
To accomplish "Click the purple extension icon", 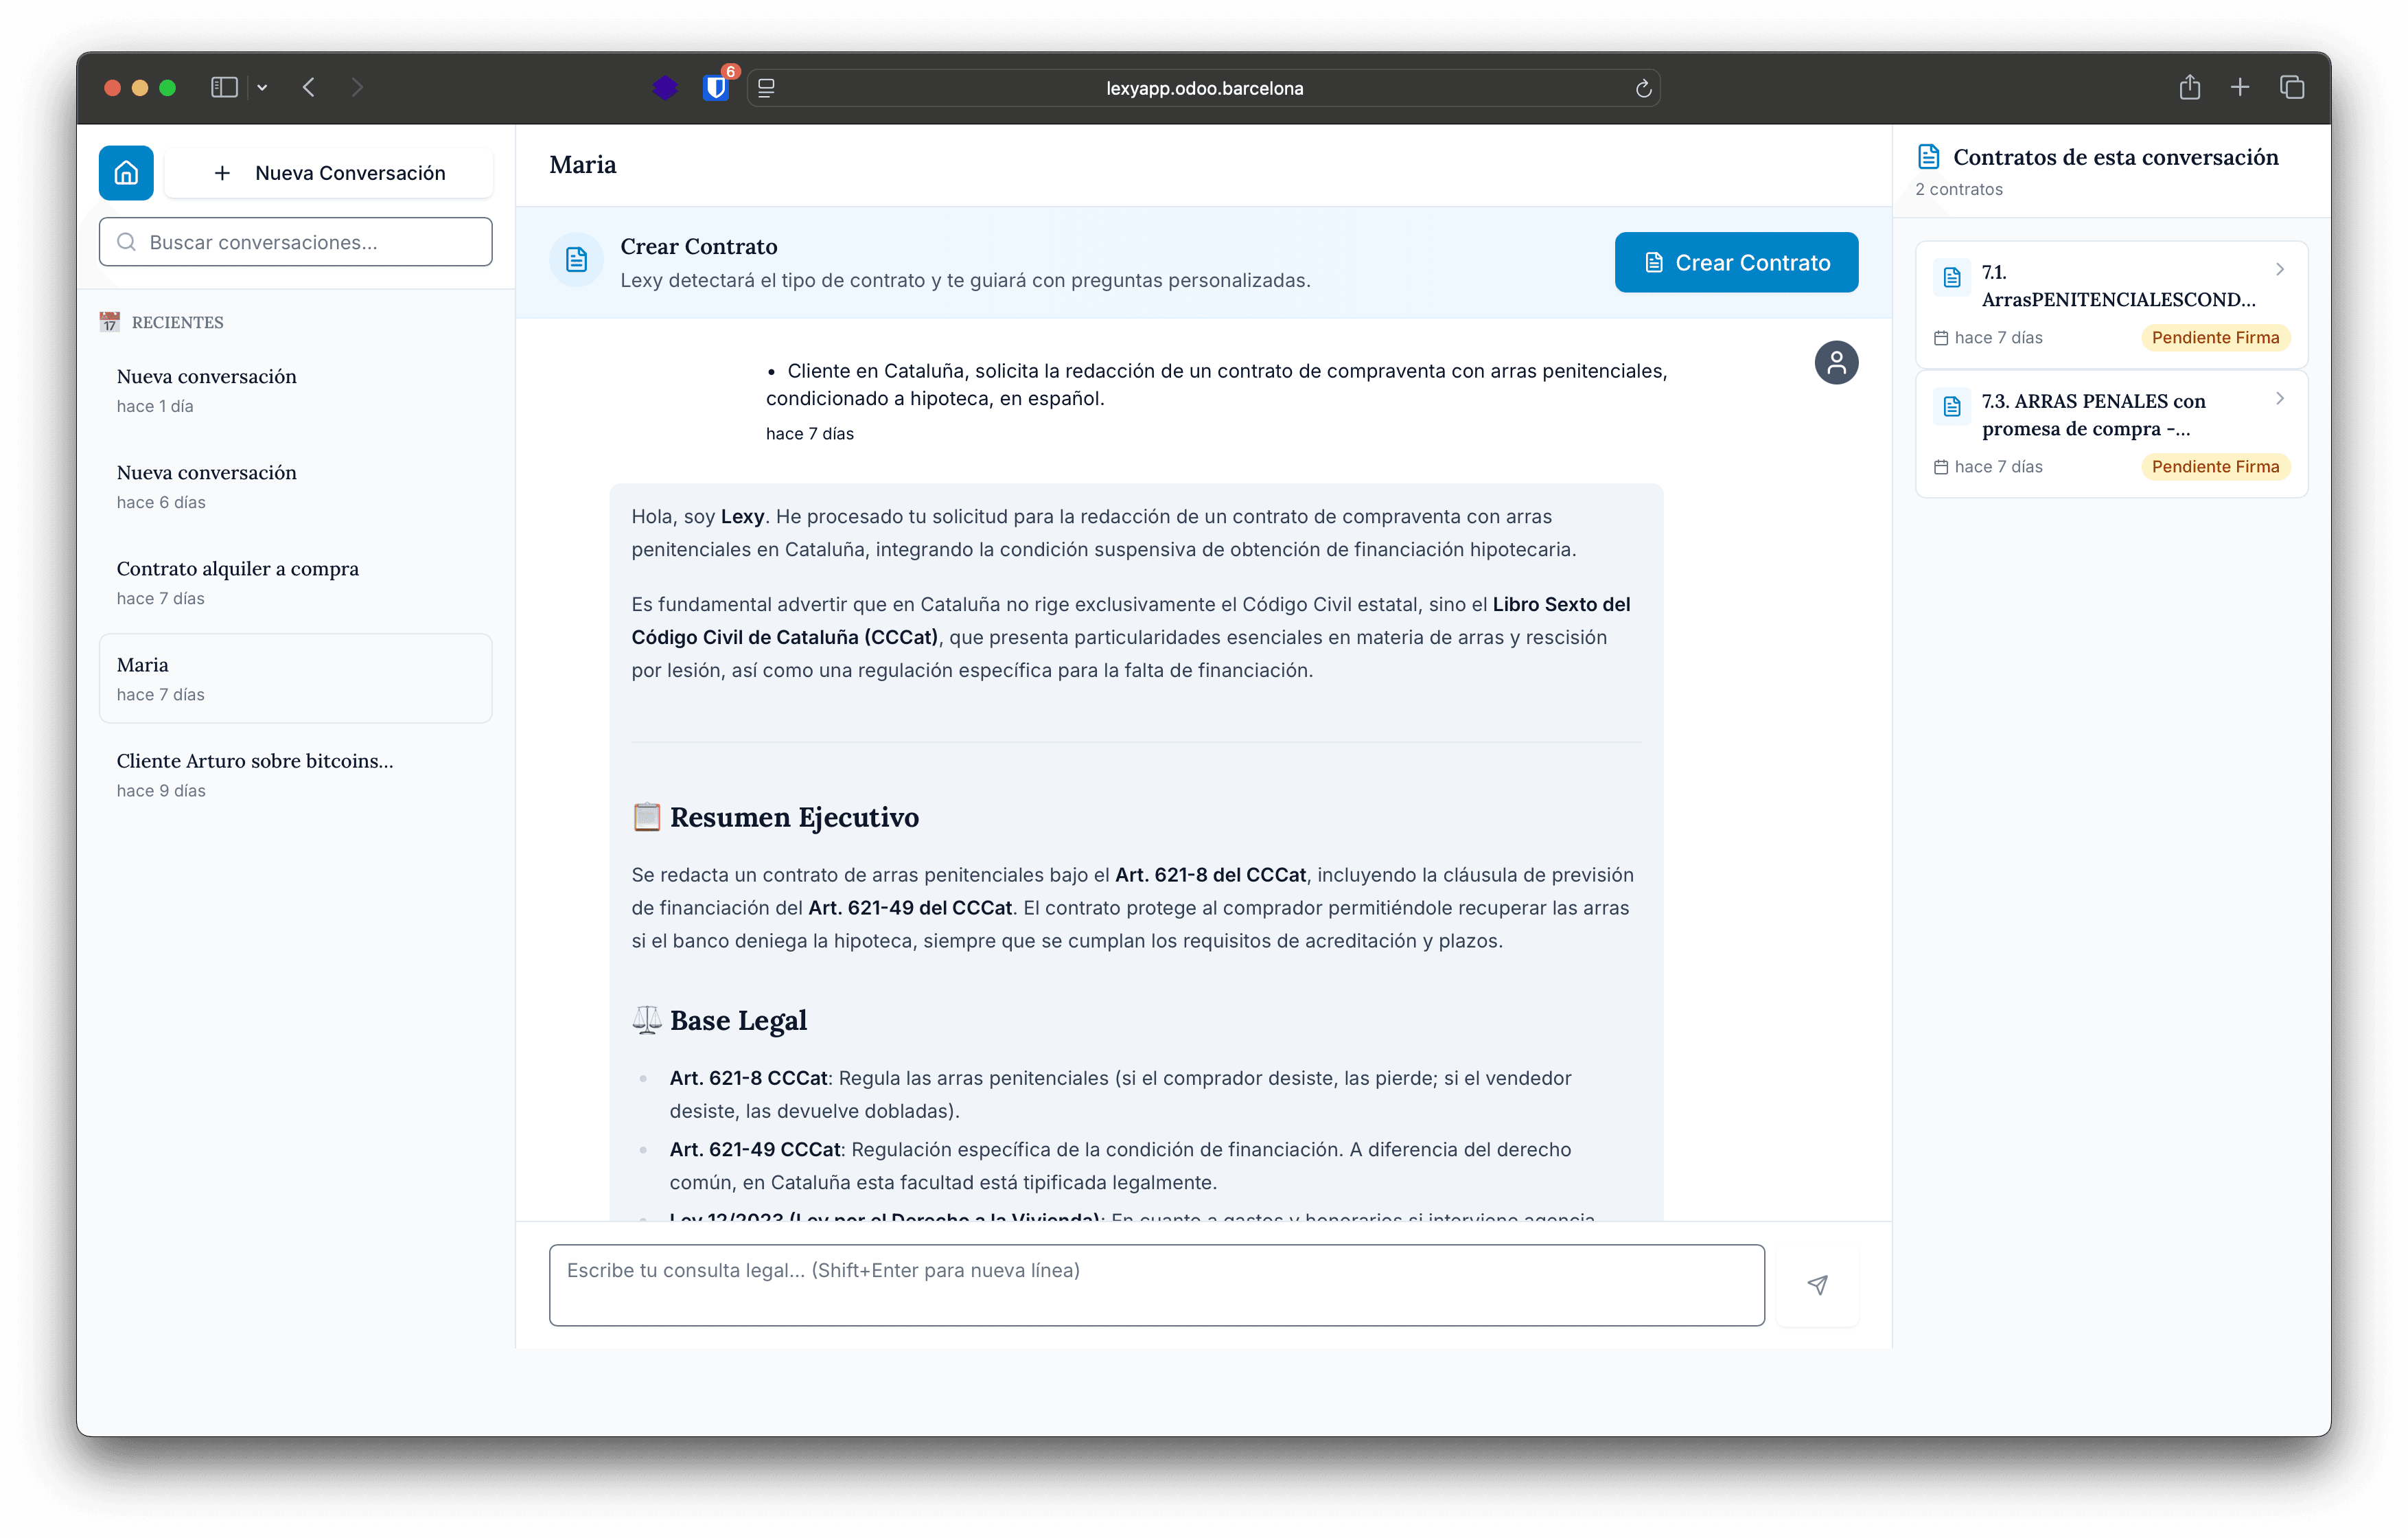I will pyautogui.click(x=665, y=88).
